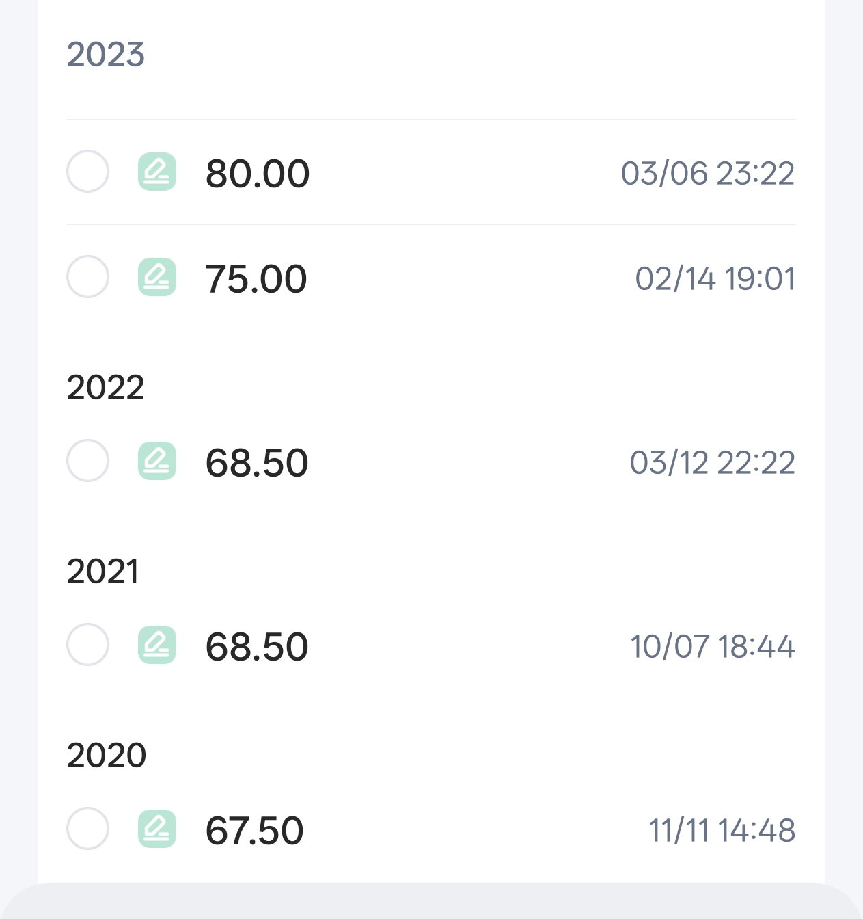Screen dimensions: 863x919
Task: Open the 80.00 record value
Action: [x=258, y=174]
